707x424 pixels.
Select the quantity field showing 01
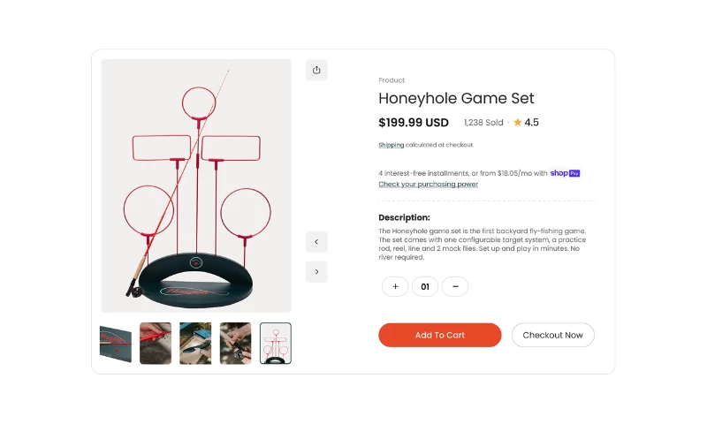425,286
